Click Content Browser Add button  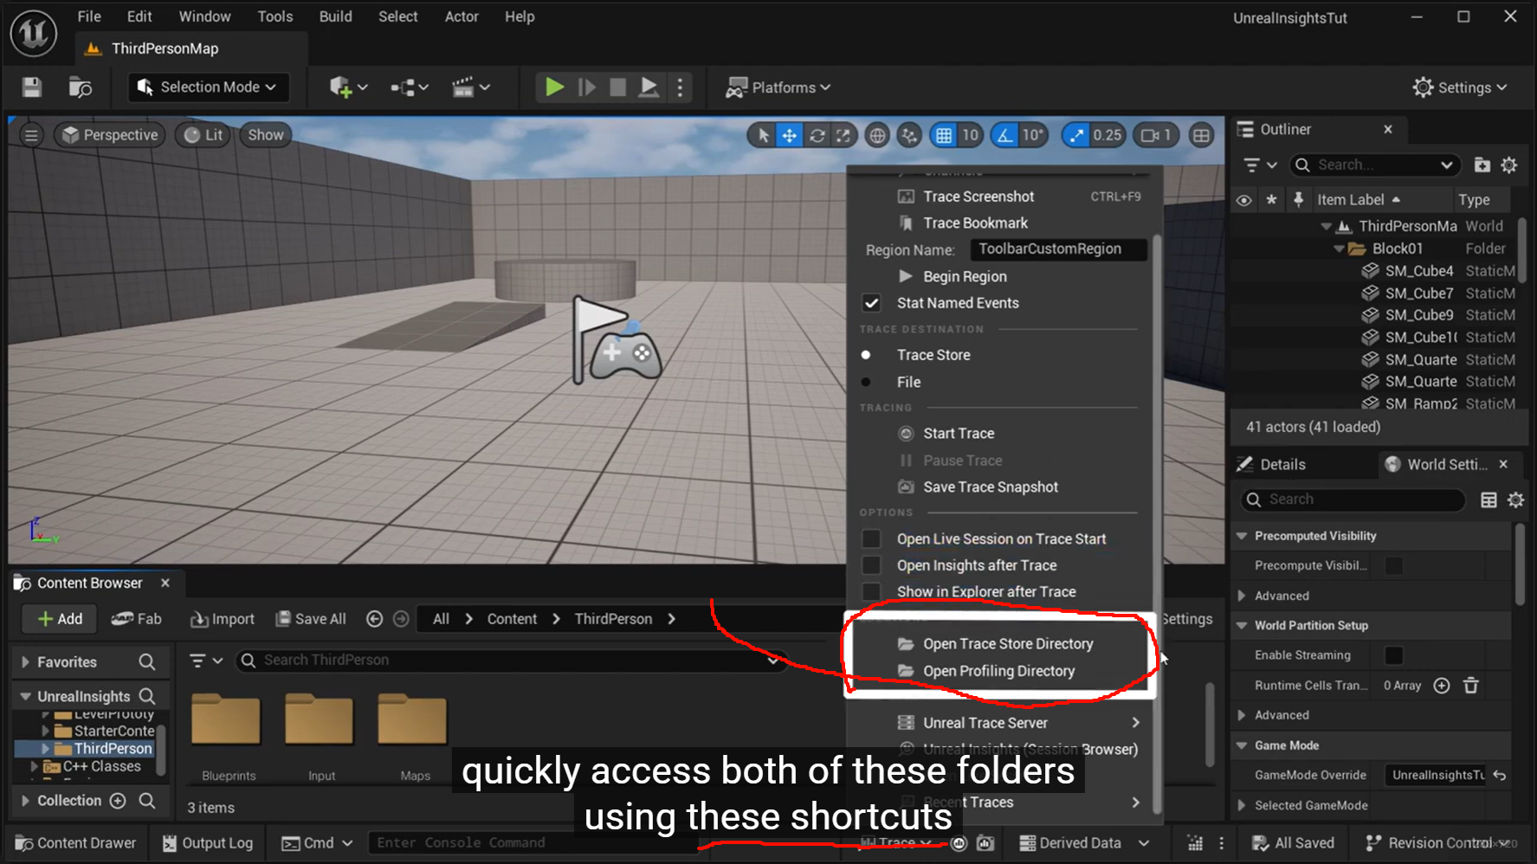tap(60, 619)
